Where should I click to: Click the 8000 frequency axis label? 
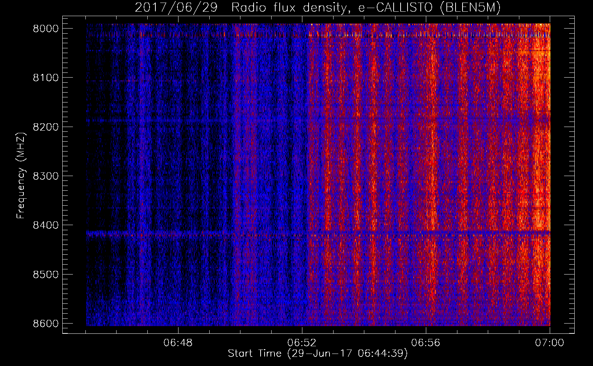(45, 29)
